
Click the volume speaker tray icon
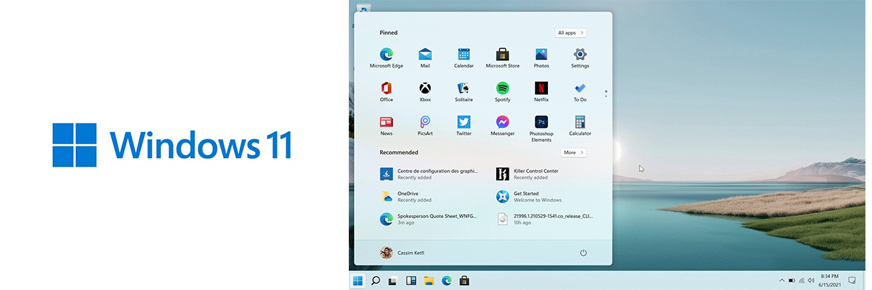810,281
